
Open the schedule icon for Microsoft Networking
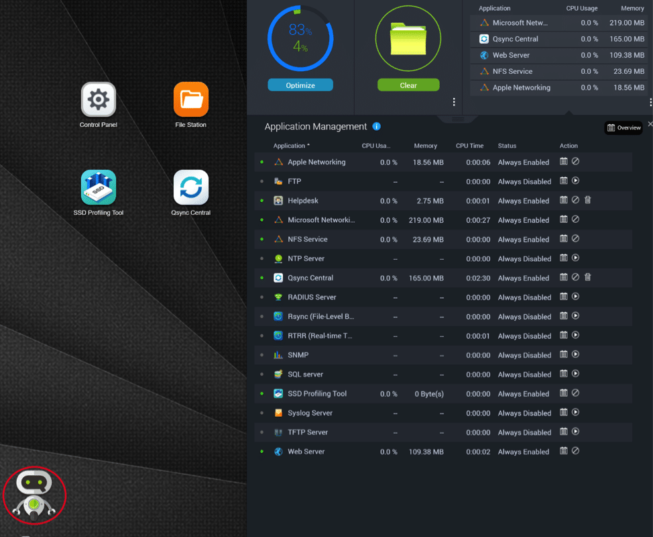pyautogui.click(x=563, y=219)
